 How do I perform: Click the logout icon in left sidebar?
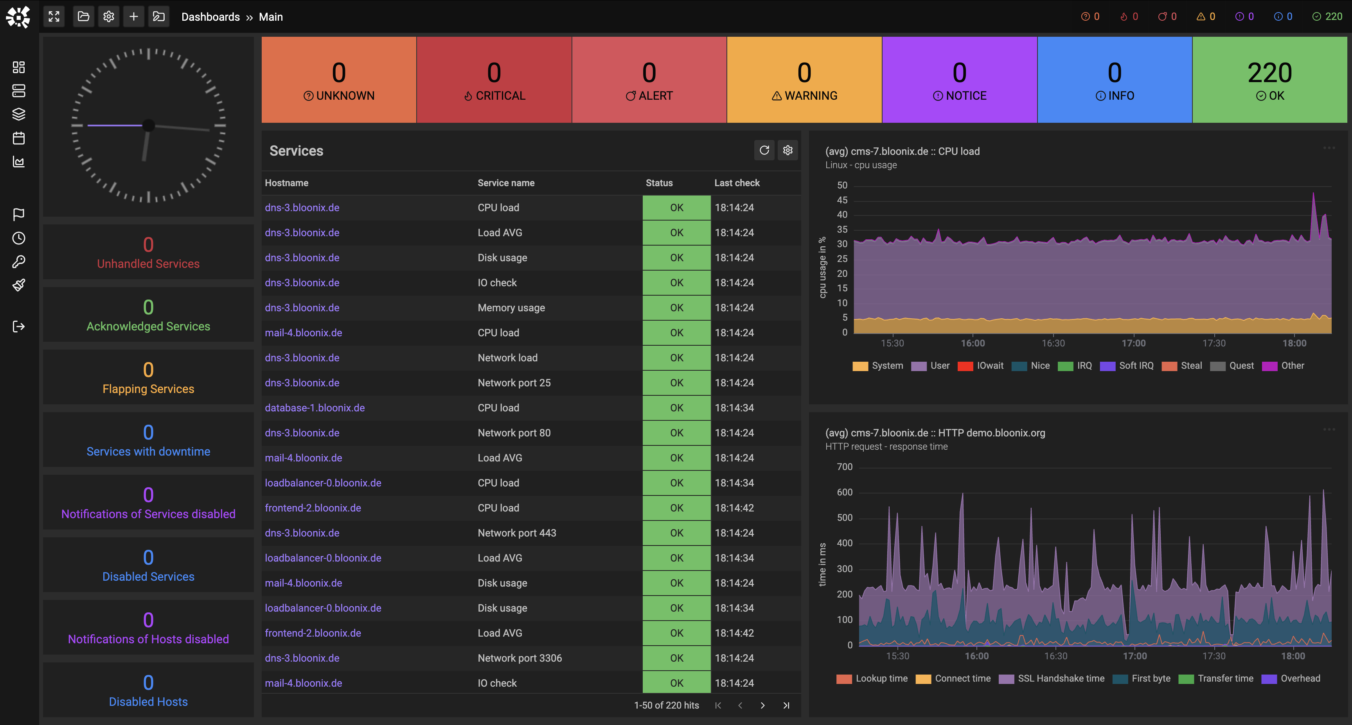coord(19,326)
